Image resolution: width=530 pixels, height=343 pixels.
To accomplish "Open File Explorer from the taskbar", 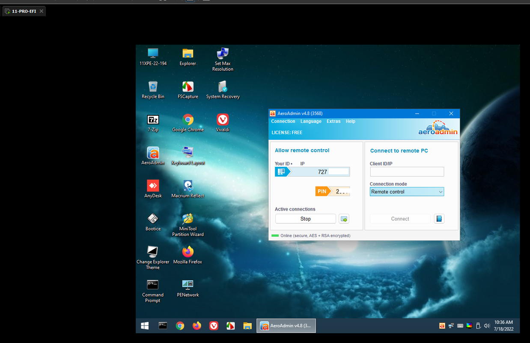I will coord(247,326).
